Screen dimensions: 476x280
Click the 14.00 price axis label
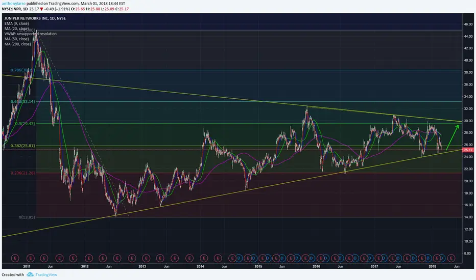pos(468,217)
